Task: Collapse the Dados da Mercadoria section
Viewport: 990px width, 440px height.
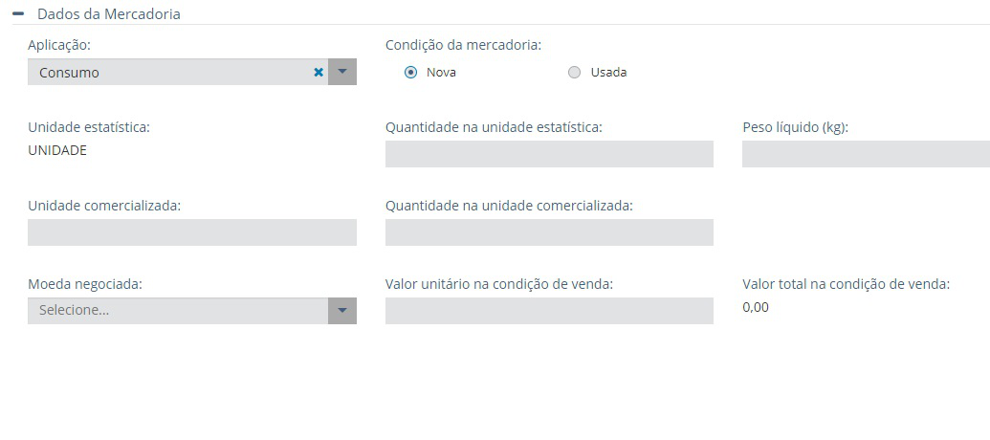Action: [x=18, y=14]
